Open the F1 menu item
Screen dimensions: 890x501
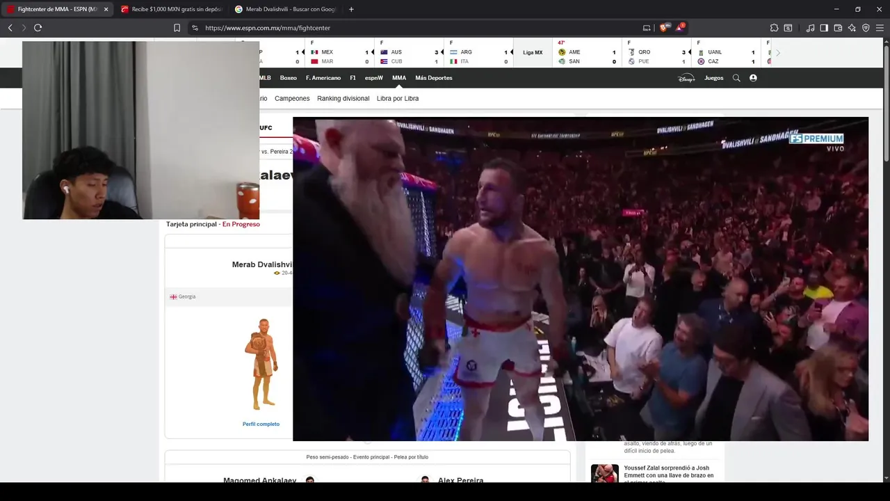coord(353,78)
